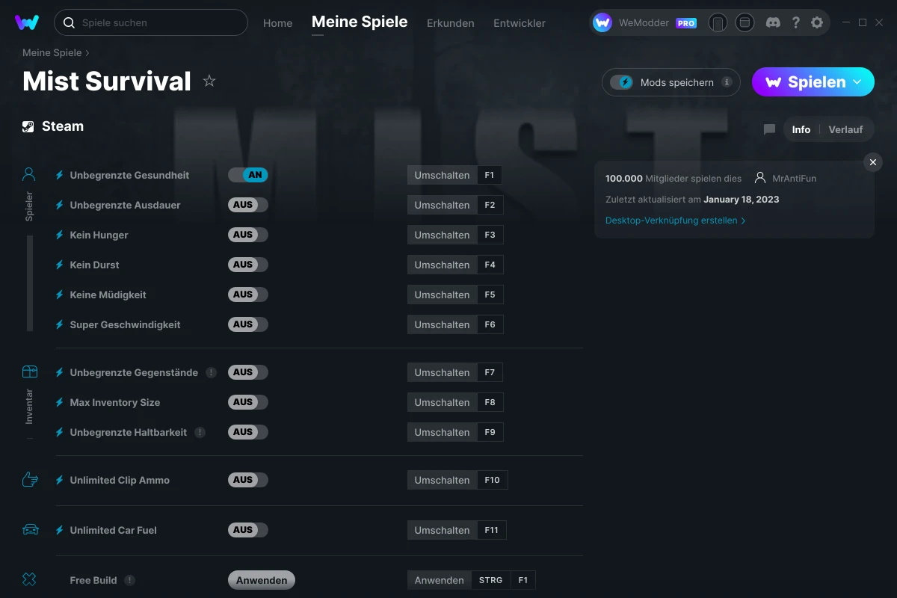Viewport: 897px width, 598px height.
Task: Enable the Unbegrenzte Gegenstände toggle
Action: point(248,372)
